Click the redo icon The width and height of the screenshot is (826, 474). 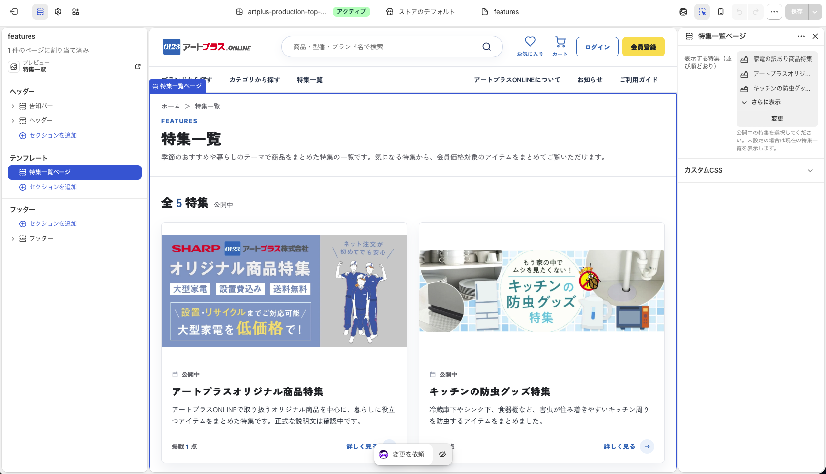coord(756,12)
